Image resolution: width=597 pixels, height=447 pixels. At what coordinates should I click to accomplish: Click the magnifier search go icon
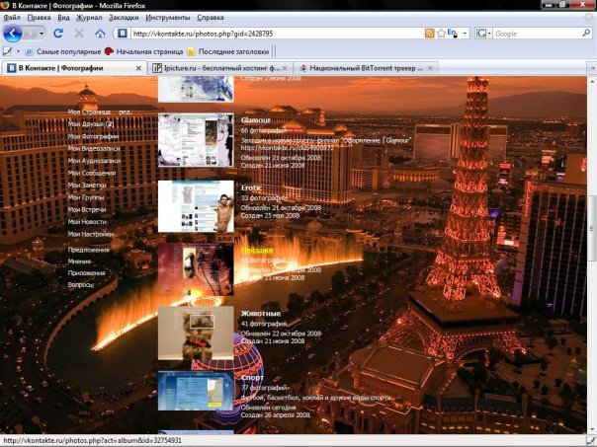[586, 34]
